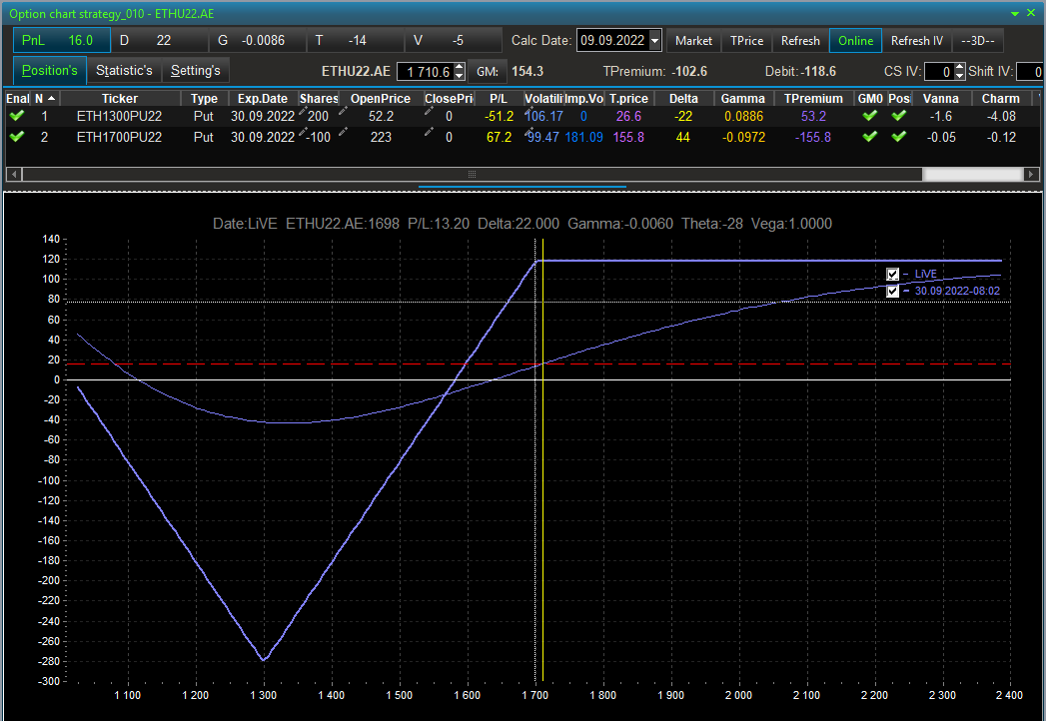1046x721 pixels.
Task: Select the G -0.0086 gamma indicator
Action: click(258, 41)
